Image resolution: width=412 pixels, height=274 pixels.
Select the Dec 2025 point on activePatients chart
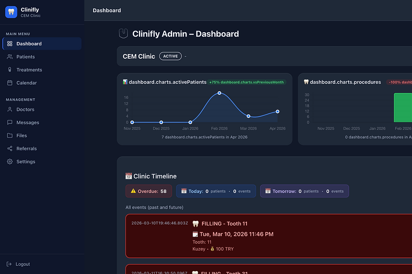coord(161,122)
